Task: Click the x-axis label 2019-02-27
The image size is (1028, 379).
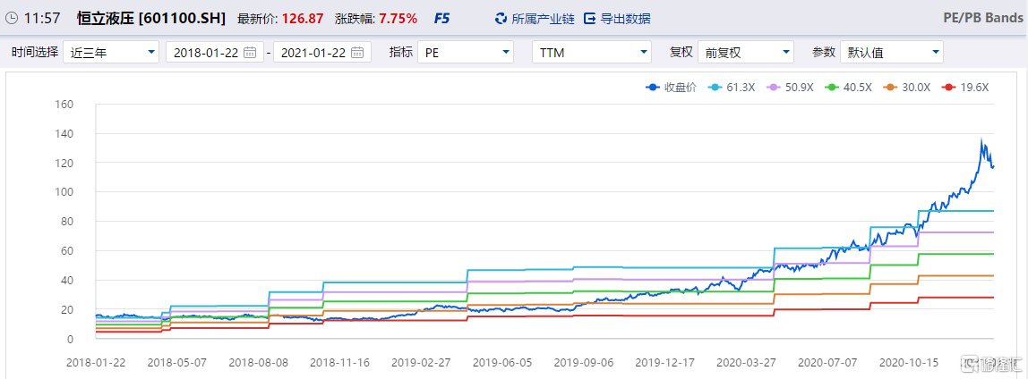Action: (419, 362)
